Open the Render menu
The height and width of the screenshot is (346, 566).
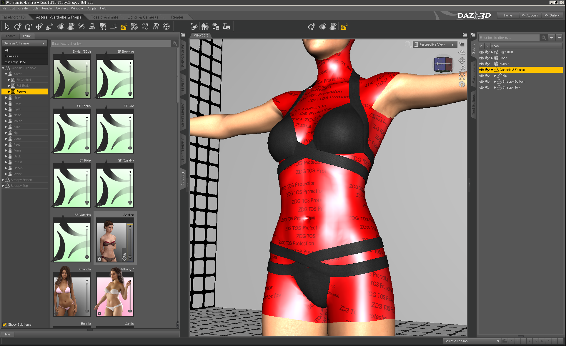coord(47,8)
